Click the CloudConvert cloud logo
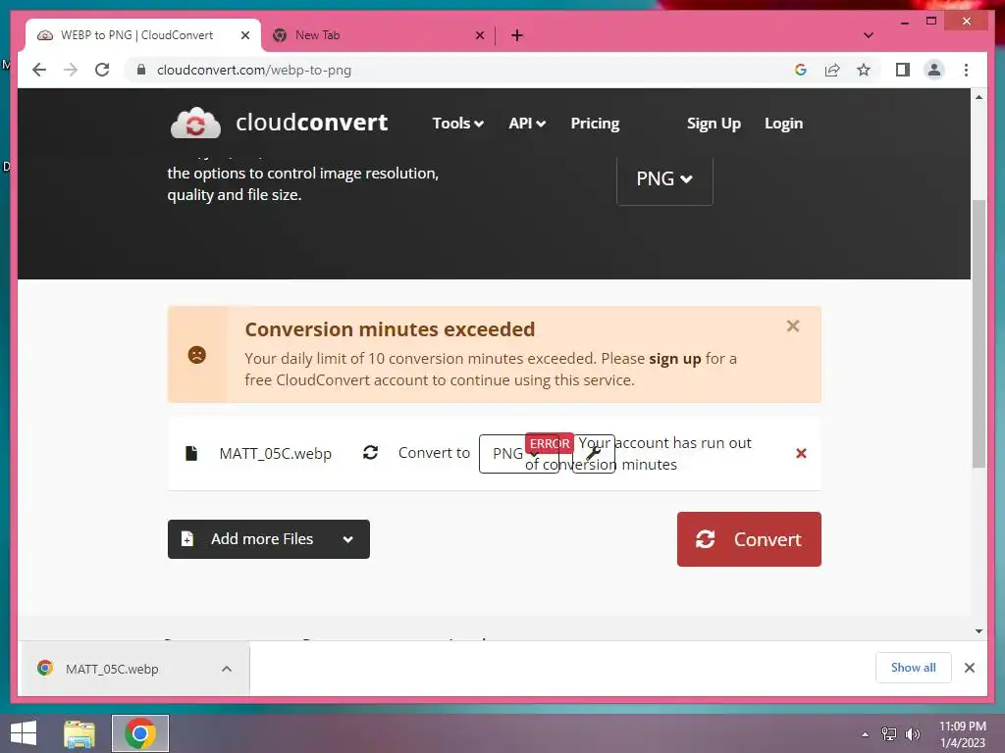1005x753 pixels. coord(195,123)
